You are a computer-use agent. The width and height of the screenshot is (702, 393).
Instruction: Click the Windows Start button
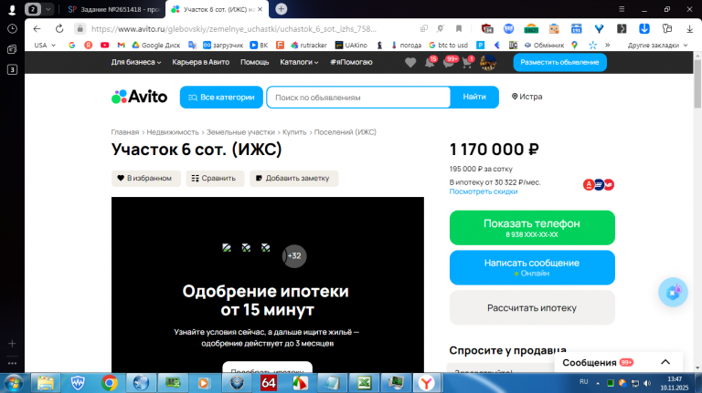tap(14, 383)
